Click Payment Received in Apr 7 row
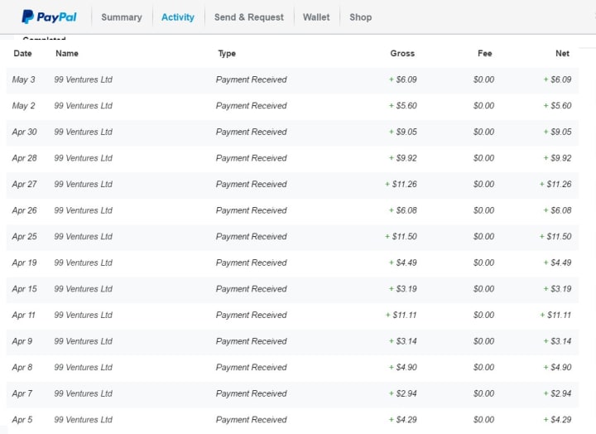 click(252, 393)
